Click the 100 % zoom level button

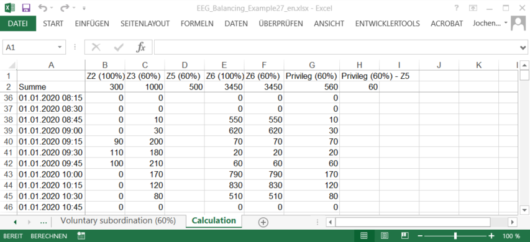click(x=511, y=236)
